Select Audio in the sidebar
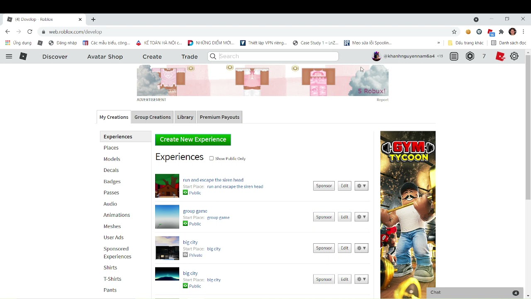The height and width of the screenshot is (299, 531). (110, 204)
